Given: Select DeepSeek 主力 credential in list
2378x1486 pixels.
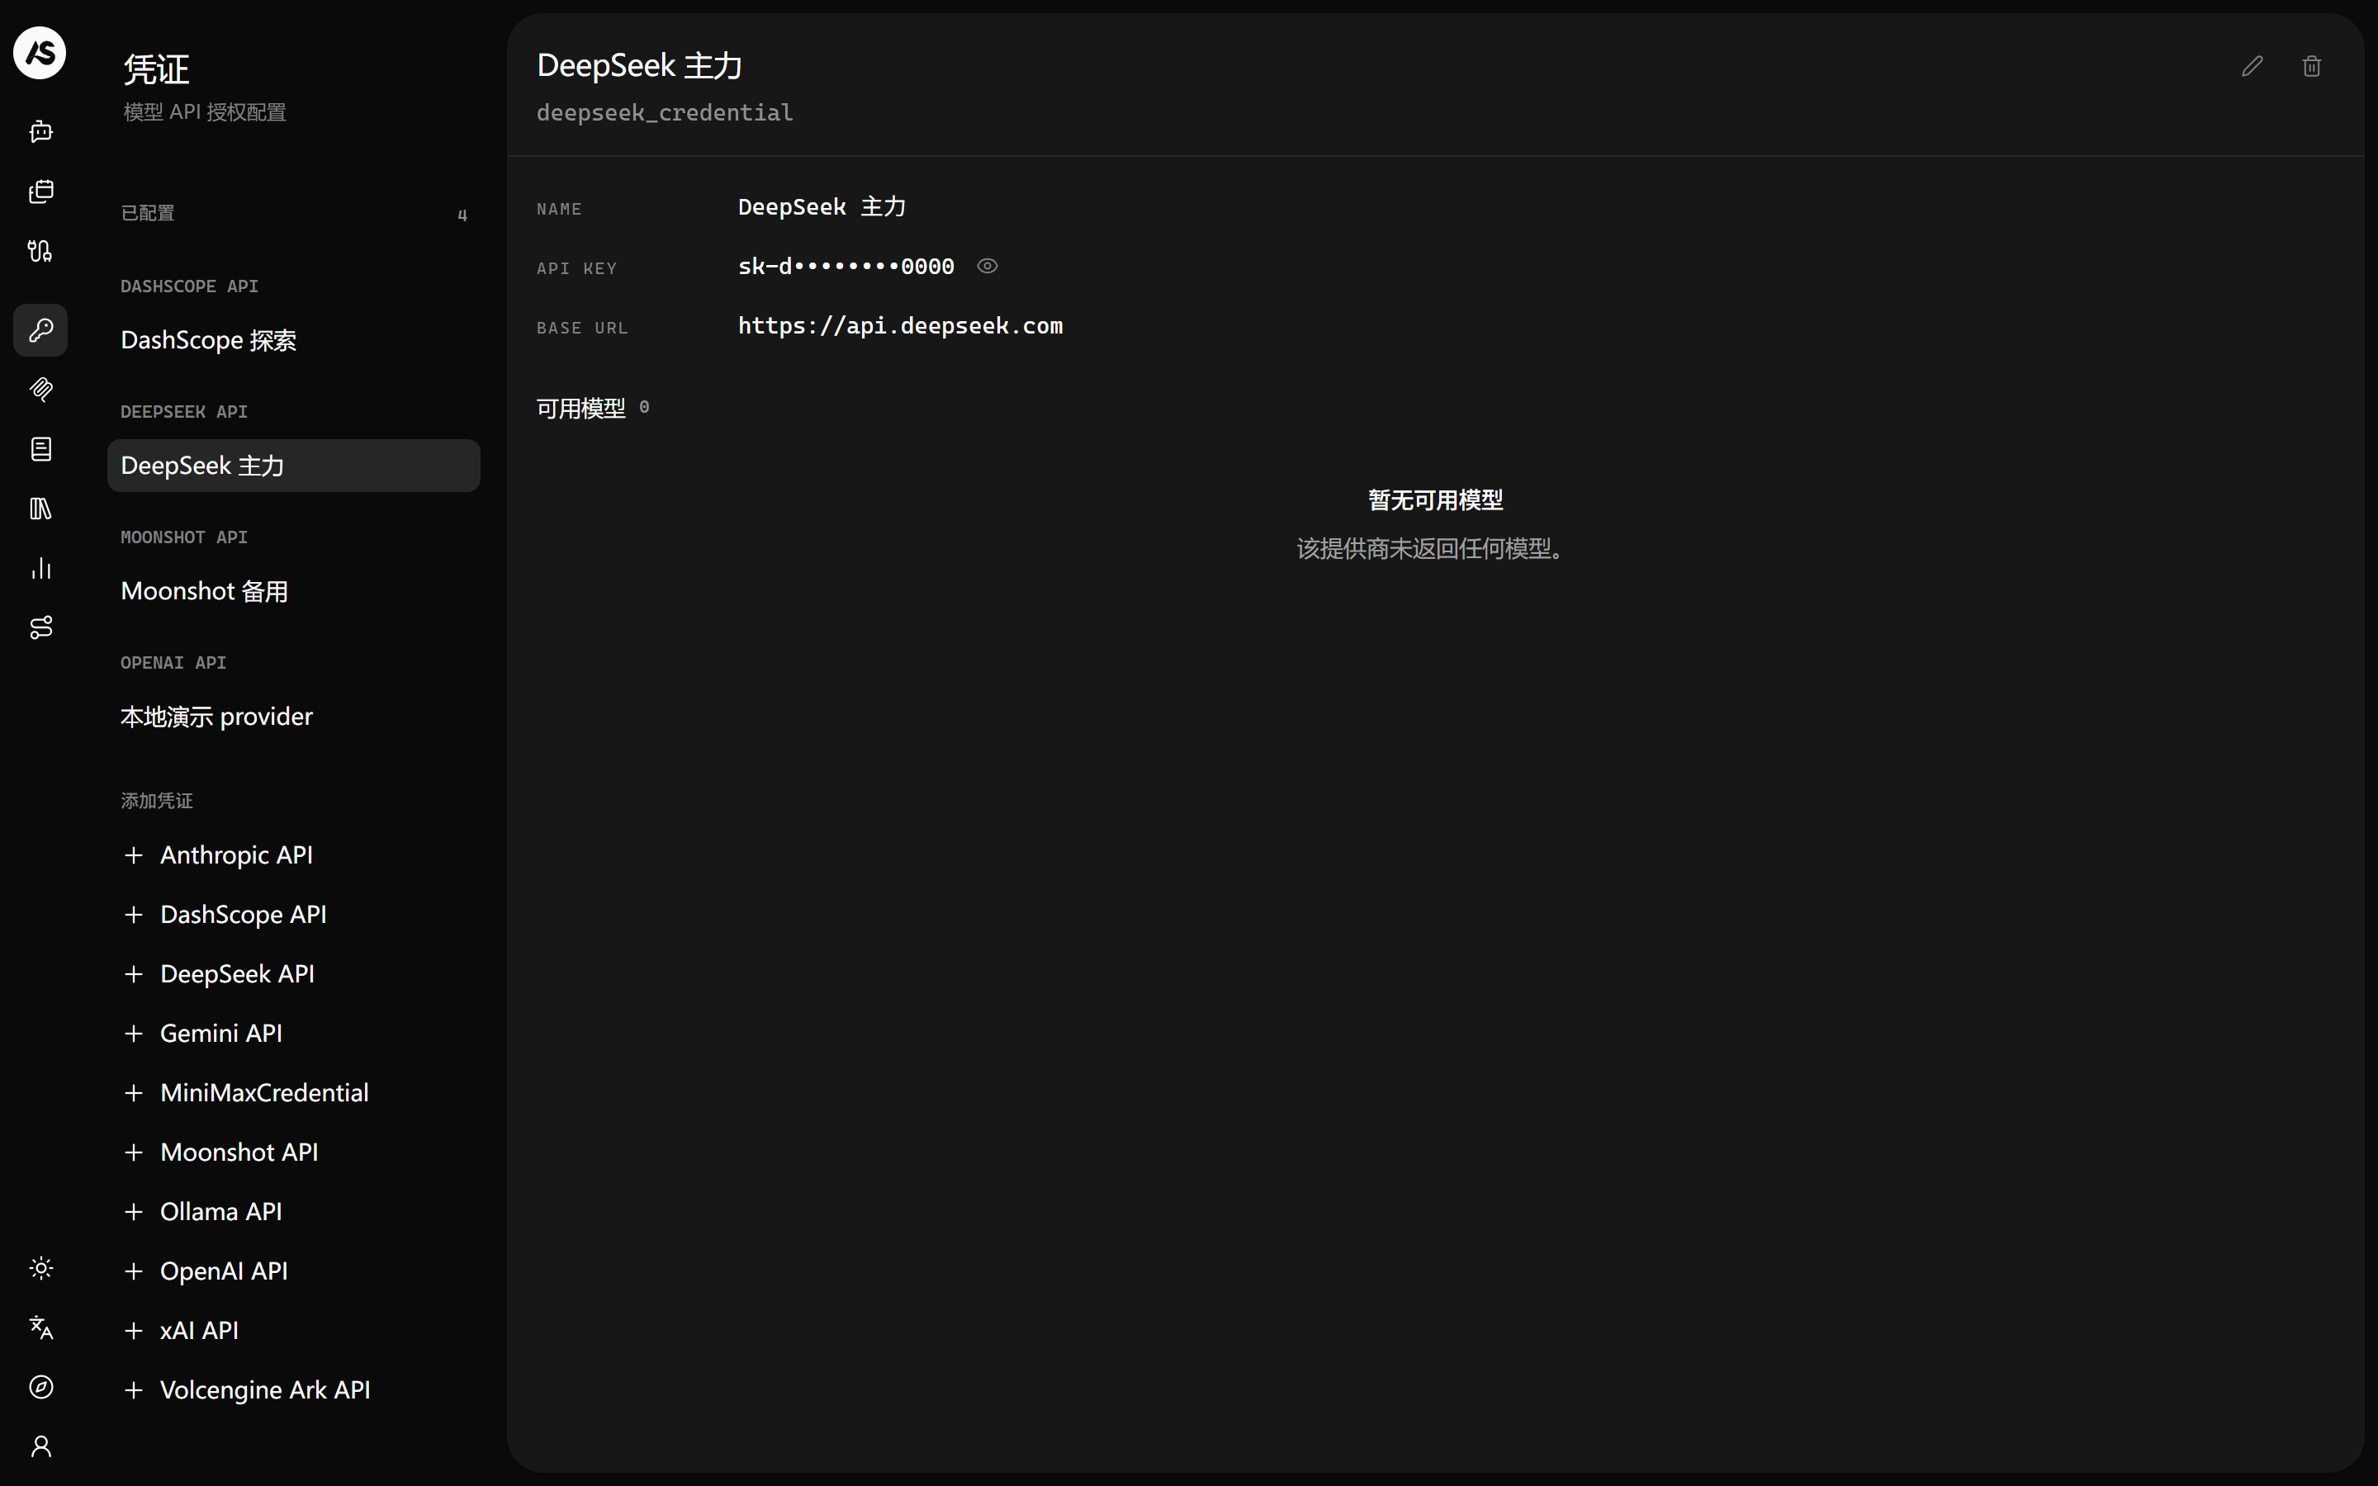Looking at the screenshot, I should pos(294,466).
